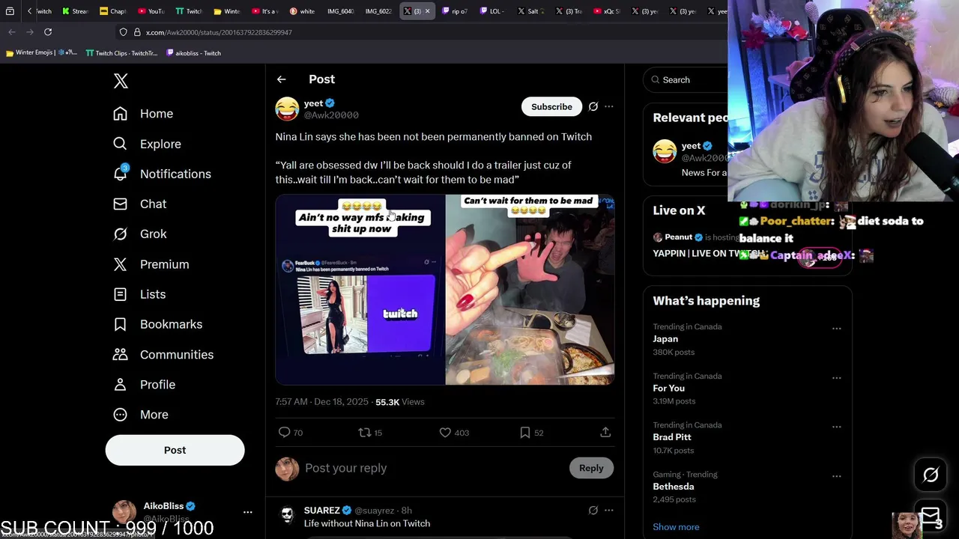Click the Grok icon on SUAREZ's reply
The height and width of the screenshot is (539, 959).
[x=593, y=511]
